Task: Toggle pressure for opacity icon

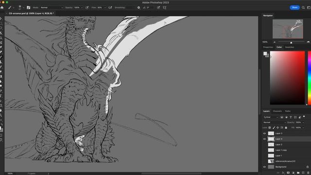Action: coord(87,8)
